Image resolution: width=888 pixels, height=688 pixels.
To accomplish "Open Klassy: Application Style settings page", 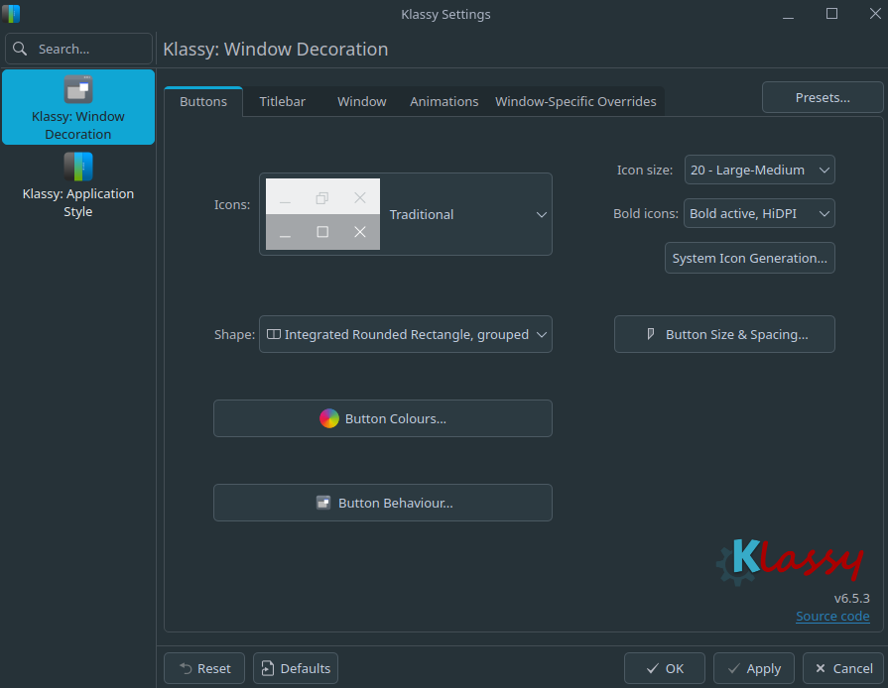I will [x=78, y=185].
